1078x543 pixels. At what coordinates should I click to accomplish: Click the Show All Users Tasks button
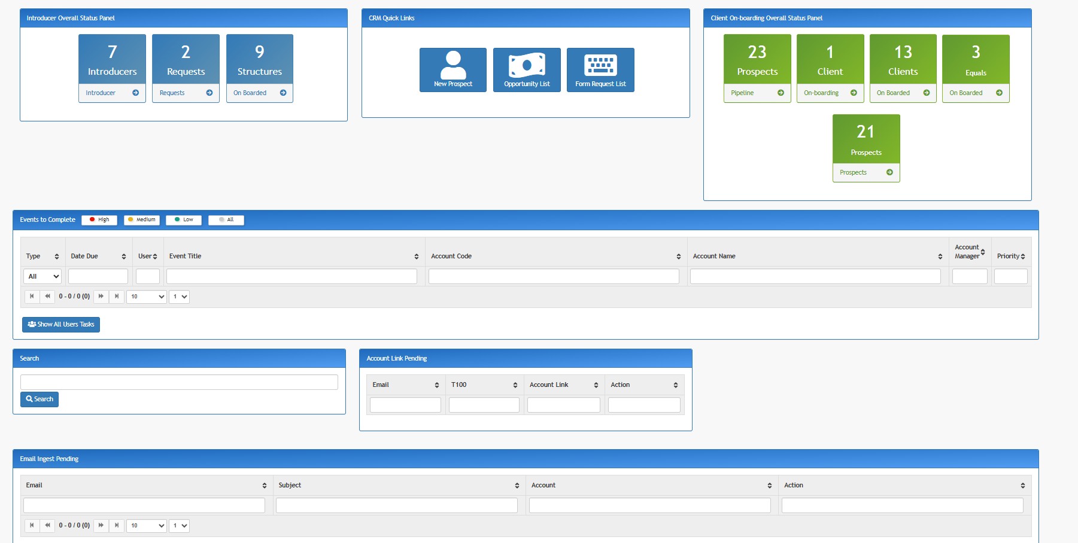60,324
